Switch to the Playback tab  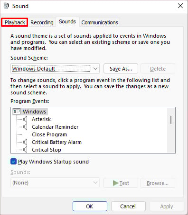click(15, 22)
